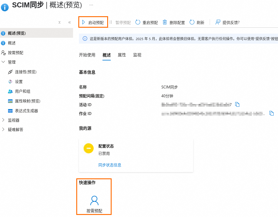Copy the 活动 ID value

coord(237,104)
